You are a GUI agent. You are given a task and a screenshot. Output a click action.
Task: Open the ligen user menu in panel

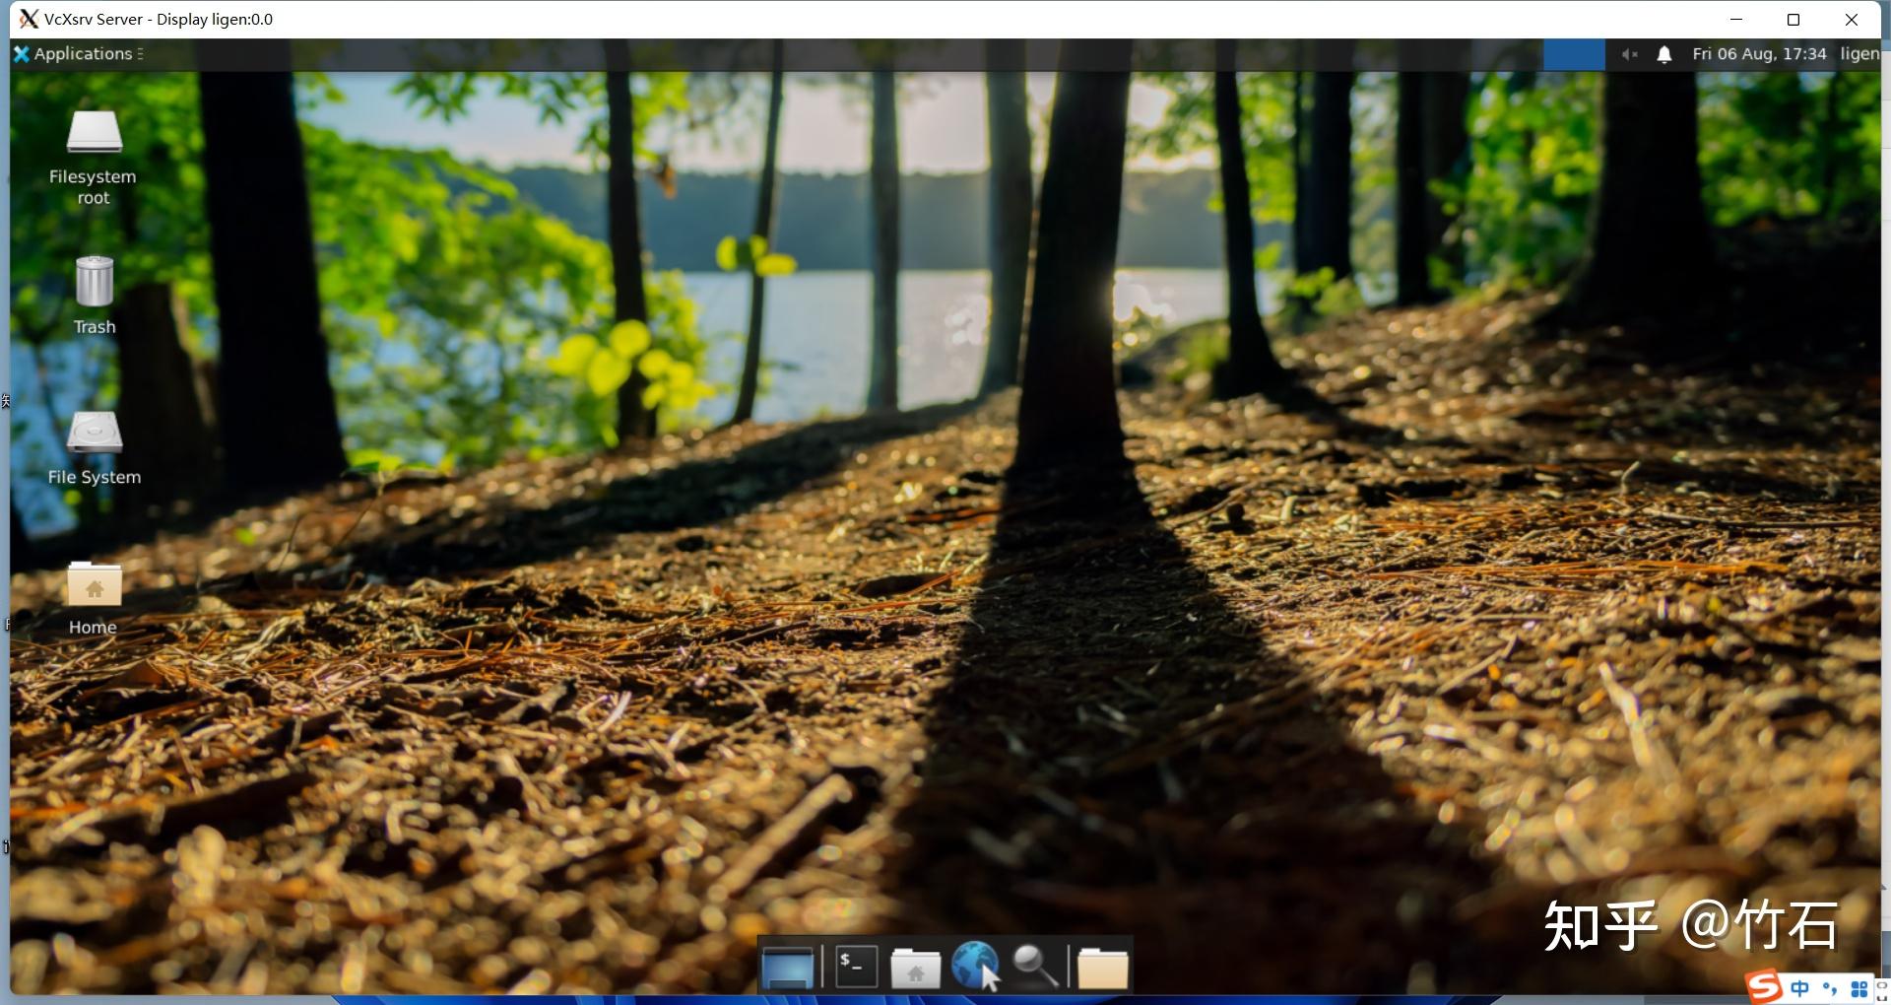point(1859,54)
